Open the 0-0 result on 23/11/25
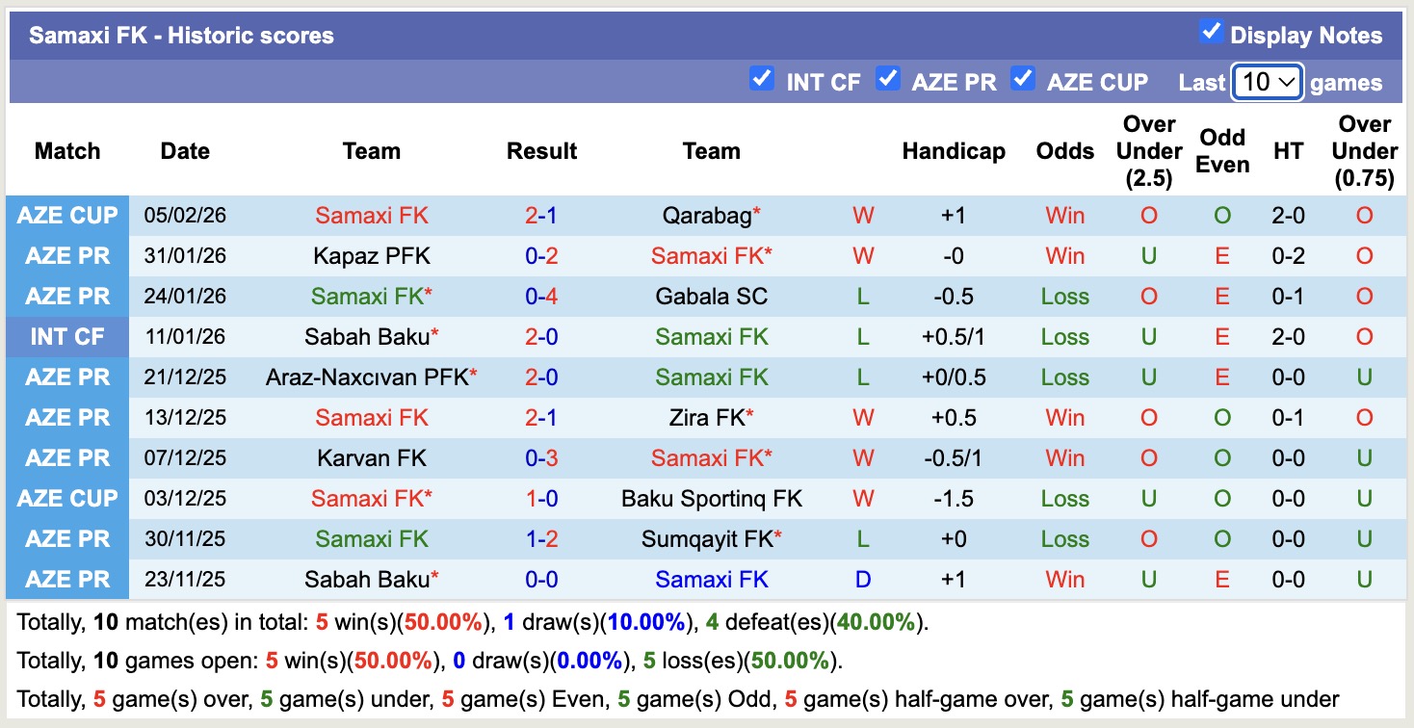Viewport: 1414px width, 728px height. tap(541, 580)
